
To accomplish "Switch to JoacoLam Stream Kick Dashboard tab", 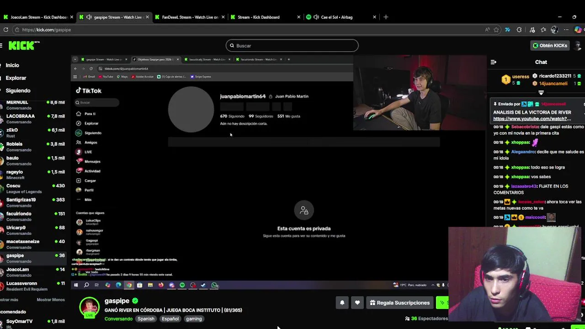I will 39,17.
